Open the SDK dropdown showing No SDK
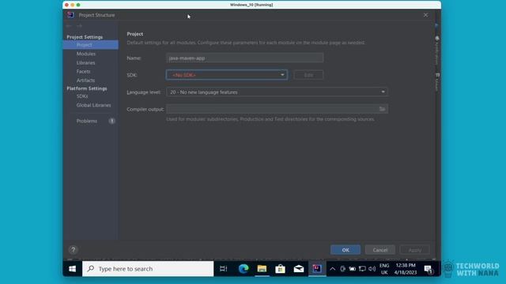This screenshot has height=284, width=506. [x=227, y=75]
